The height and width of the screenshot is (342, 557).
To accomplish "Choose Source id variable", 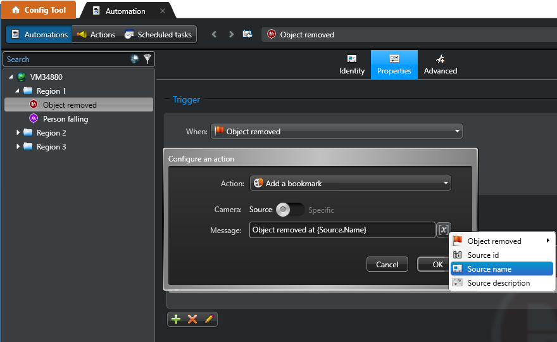I will pyautogui.click(x=502, y=255).
